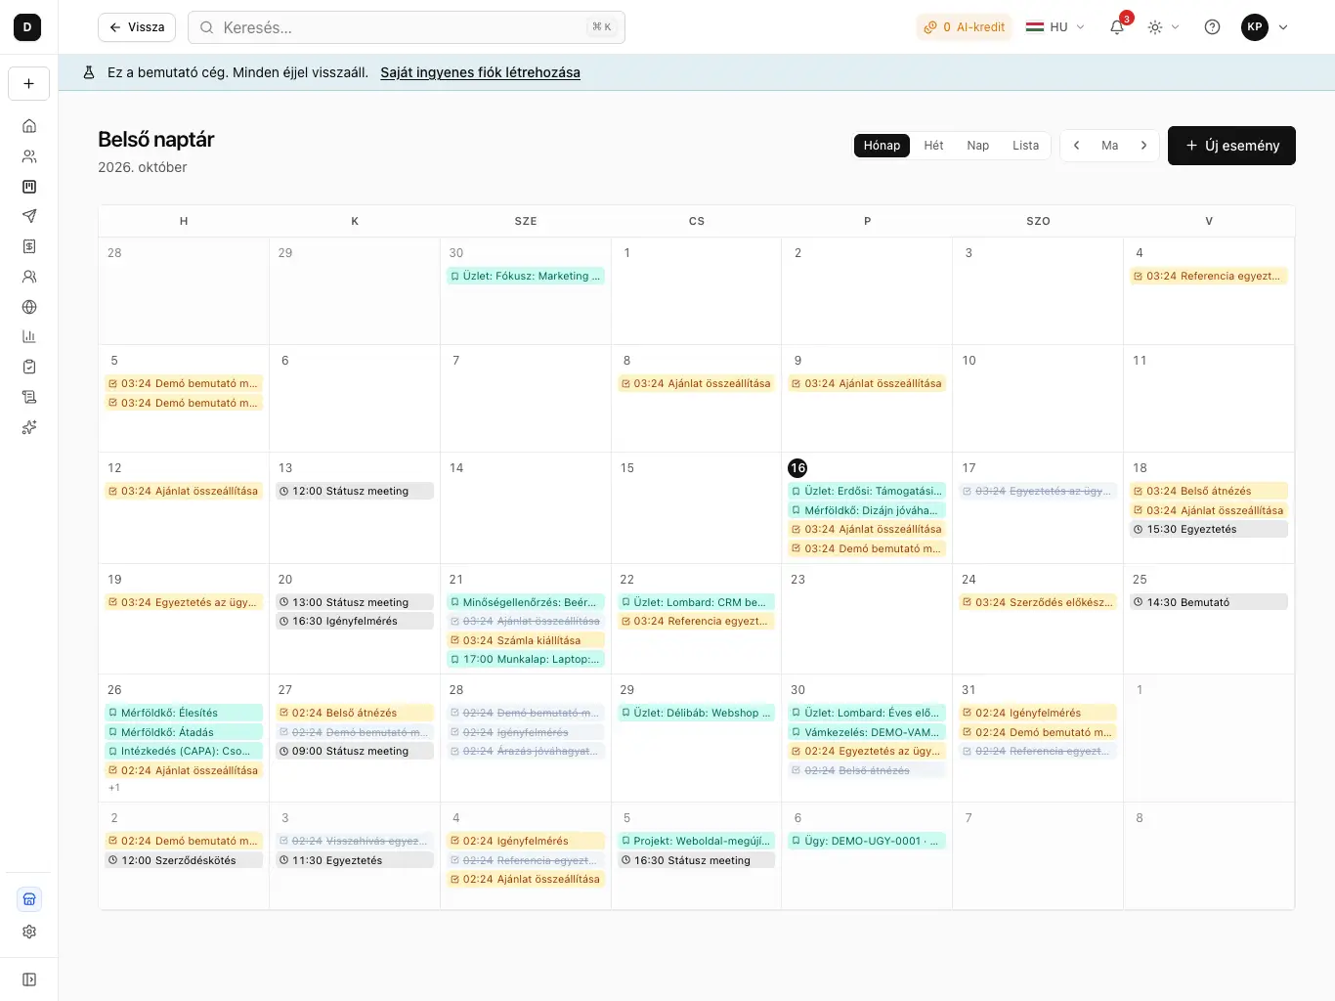Click the Vissza back button

coord(137,27)
